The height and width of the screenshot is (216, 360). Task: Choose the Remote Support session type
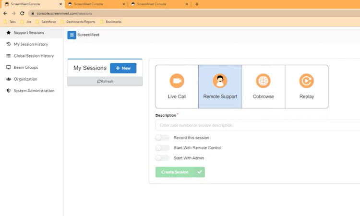[x=220, y=86]
